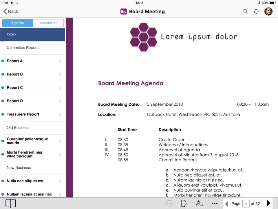Go to previous page arrow

(x=226, y=204)
